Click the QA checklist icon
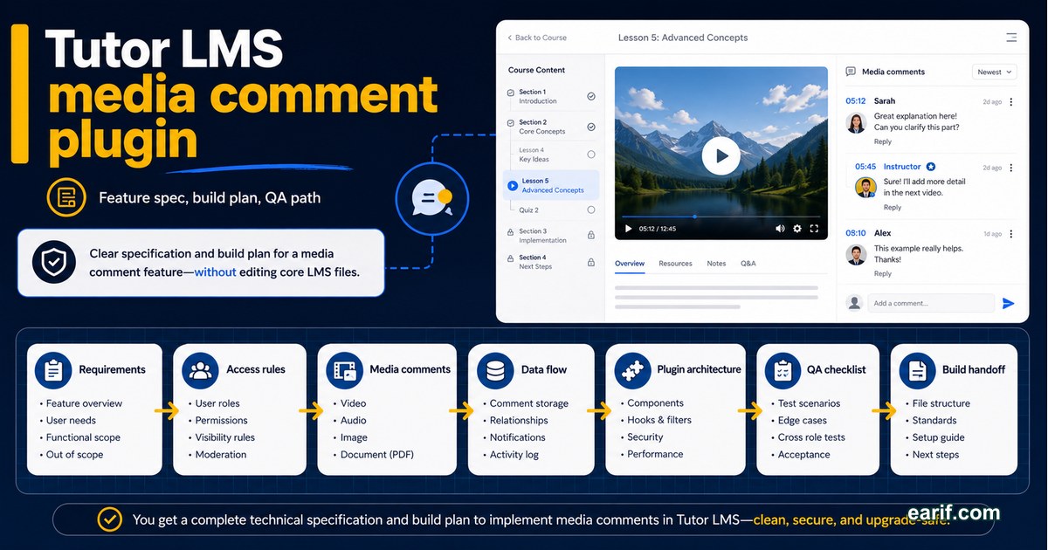Screen dimensions: 1048x550 783,370
